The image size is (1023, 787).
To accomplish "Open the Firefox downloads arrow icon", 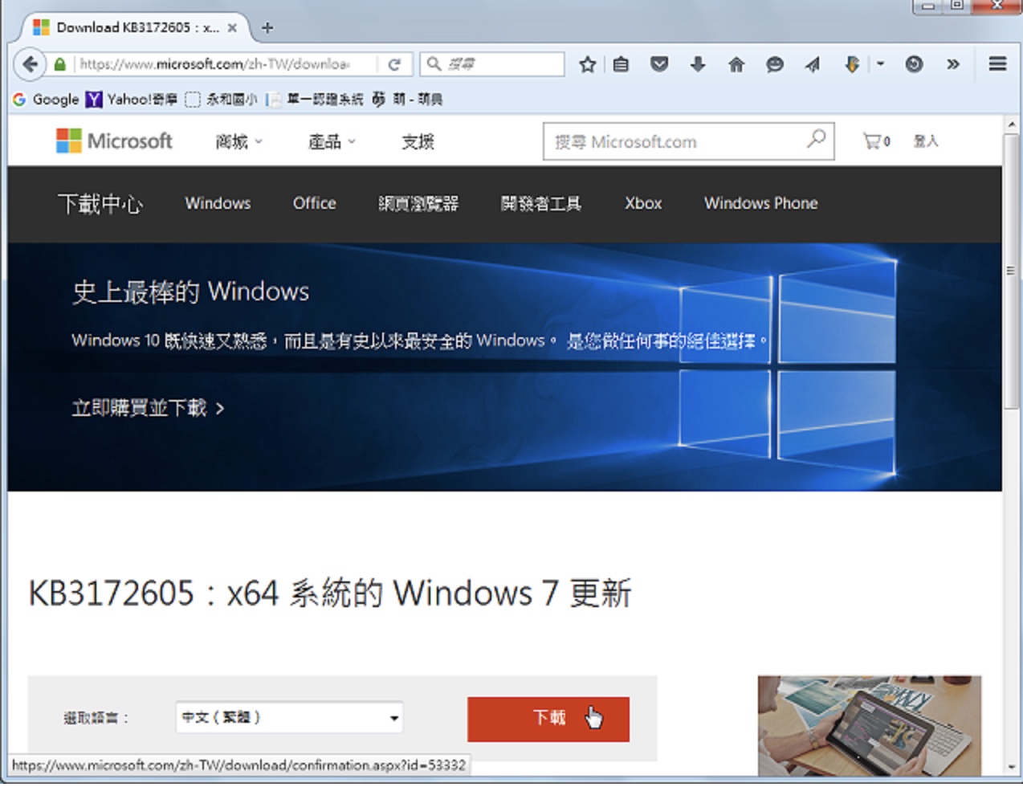I will pyautogui.click(x=698, y=64).
